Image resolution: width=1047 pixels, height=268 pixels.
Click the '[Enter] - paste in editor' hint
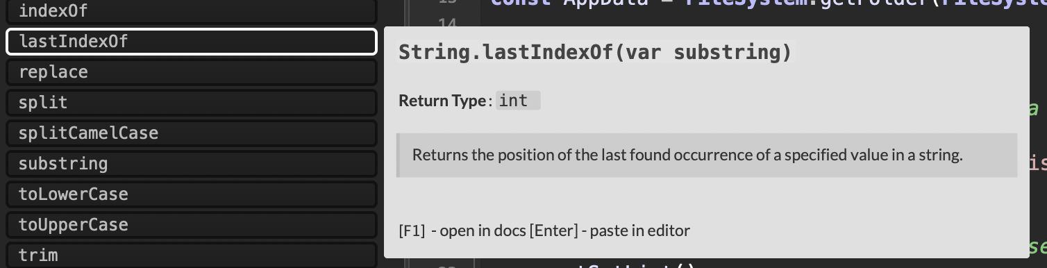pyautogui.click(x=610, y=231)
